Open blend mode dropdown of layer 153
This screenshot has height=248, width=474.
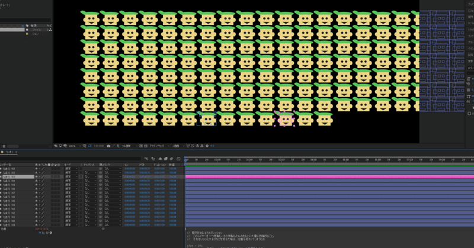click(x=71, y=169)
